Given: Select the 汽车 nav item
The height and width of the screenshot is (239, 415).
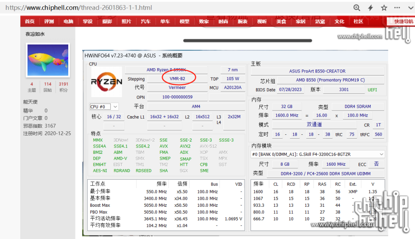Looking at the screenshot, I should click(145, 22).
